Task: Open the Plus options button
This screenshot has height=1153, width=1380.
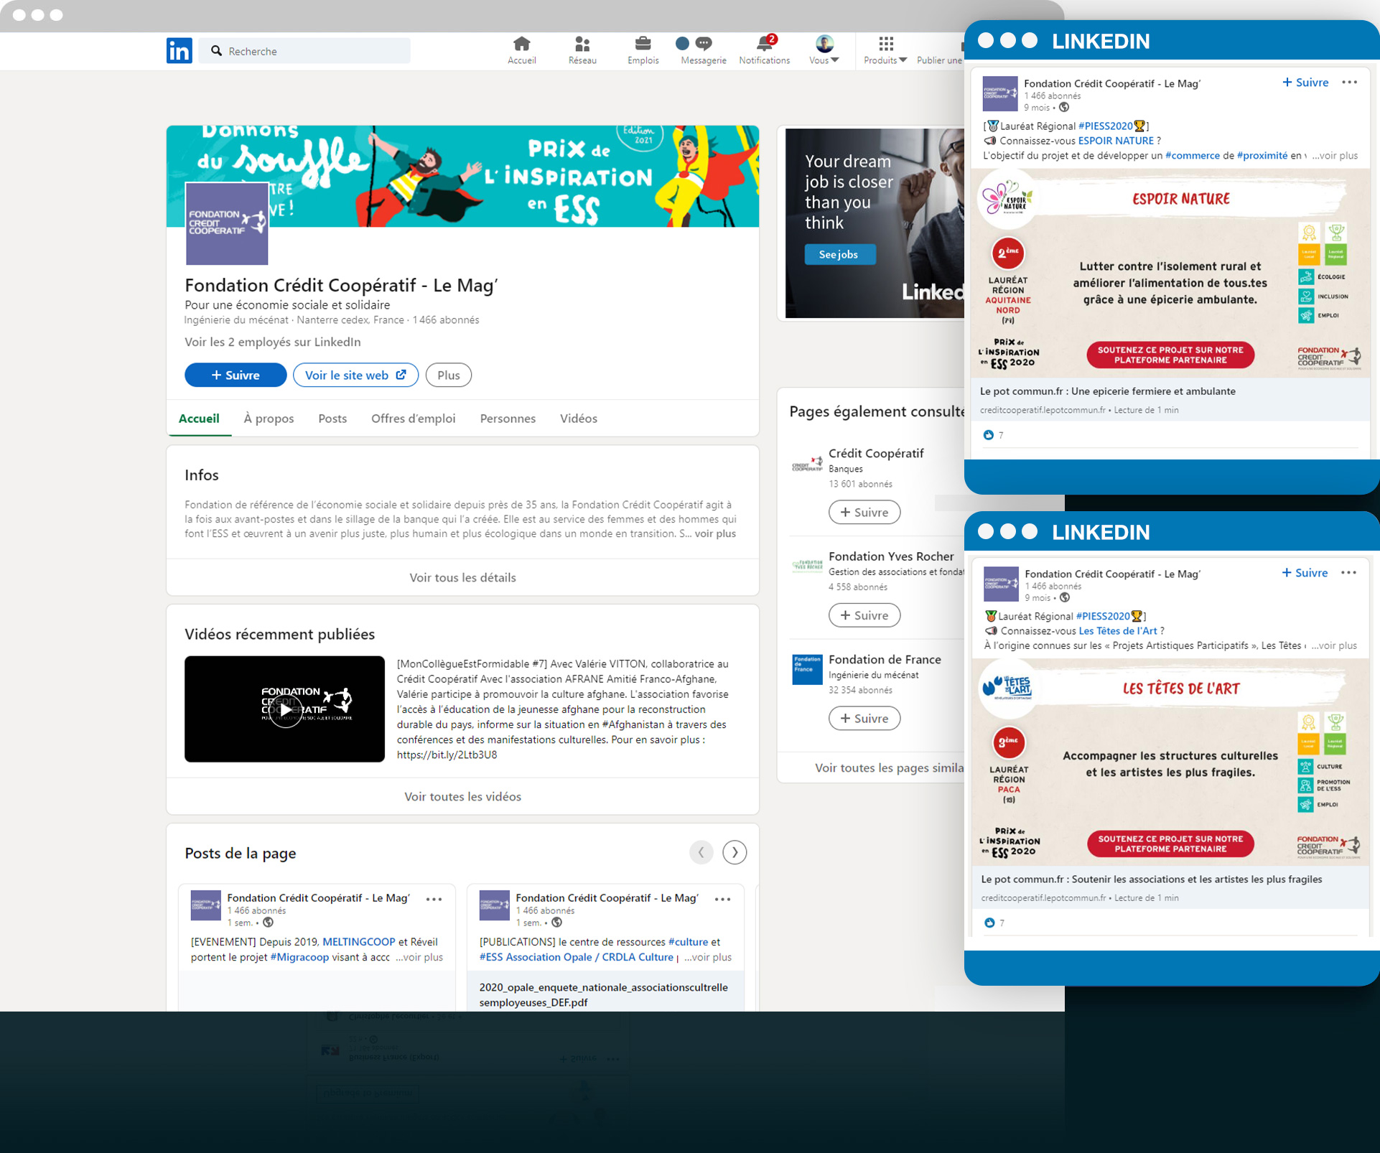Action: pyautogui.click(x=449, y=375)
